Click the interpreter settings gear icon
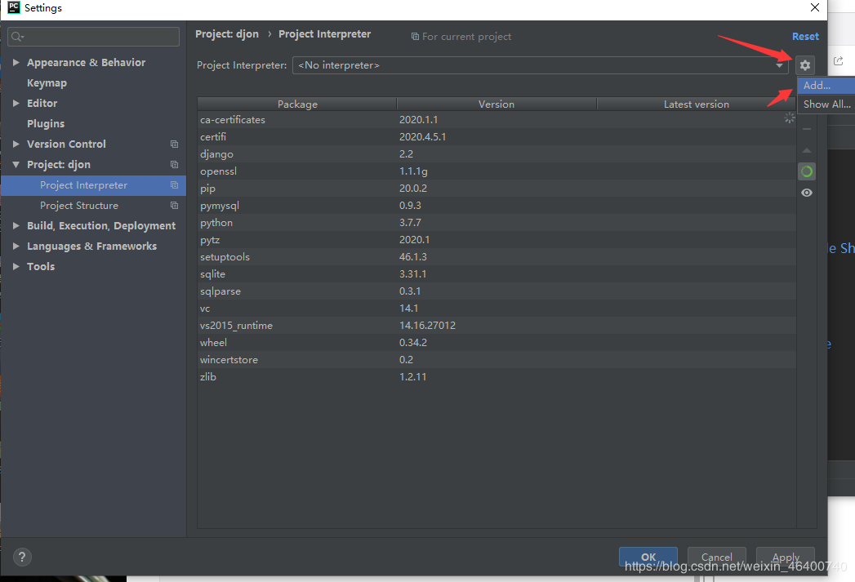This screenshot has height=582, width=855. click(805, 65)
